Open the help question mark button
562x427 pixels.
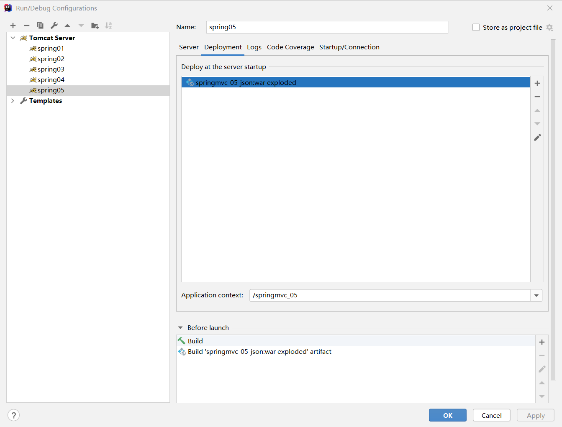pos(14,415)
